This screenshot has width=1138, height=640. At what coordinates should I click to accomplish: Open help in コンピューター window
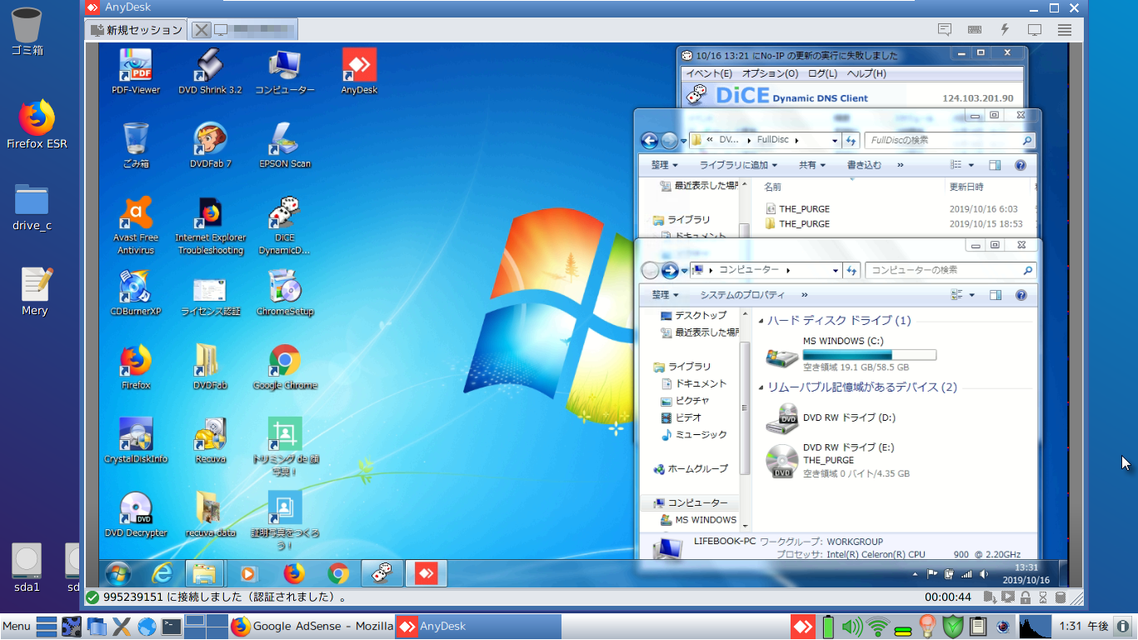click(x=1021, y=295)
